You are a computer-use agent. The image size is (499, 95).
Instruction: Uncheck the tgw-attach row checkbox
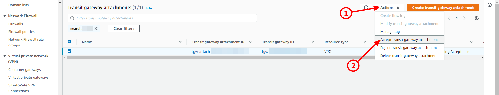(69, 51)
